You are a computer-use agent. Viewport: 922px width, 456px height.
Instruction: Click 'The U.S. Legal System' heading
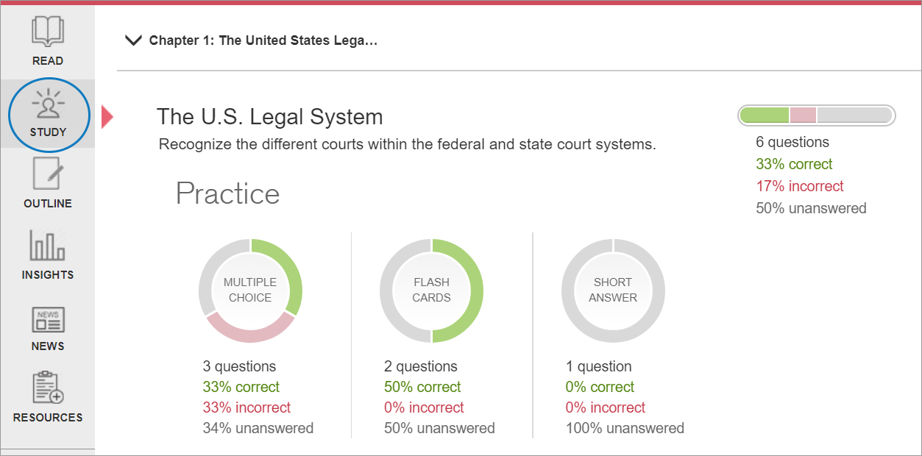click(x=270, y=117)
